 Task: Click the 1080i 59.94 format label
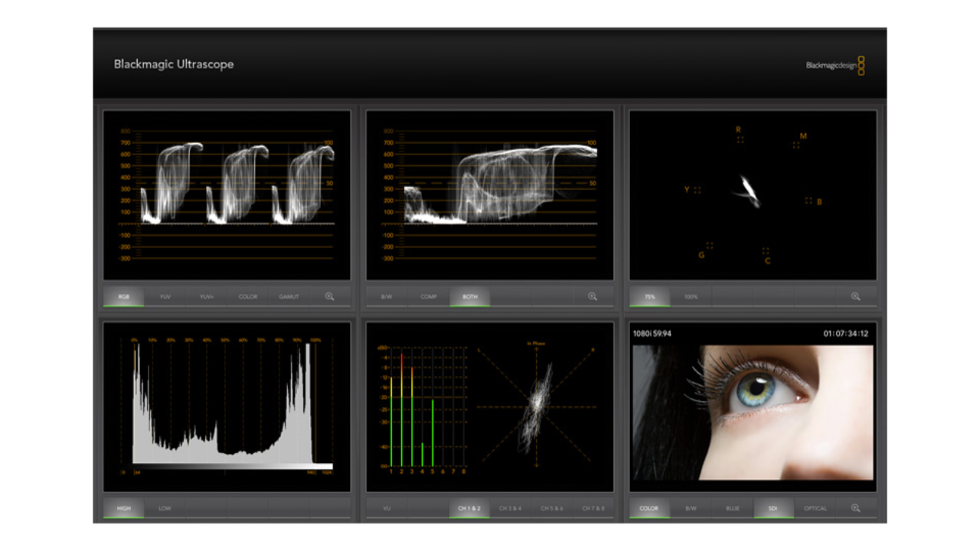coord(652,334)
